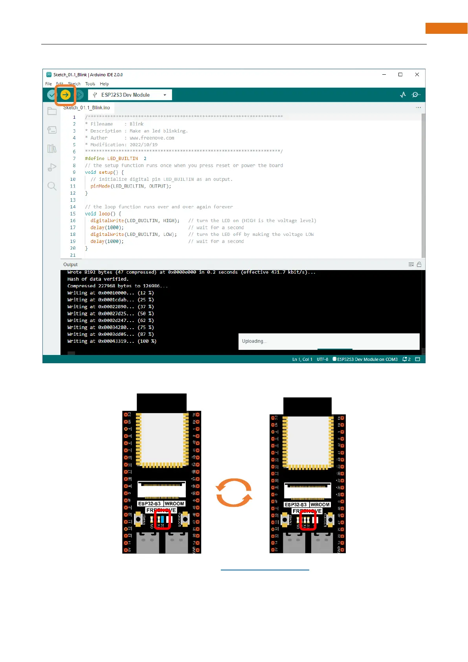Click the UTF-8 encoding indicator
The width and height of the screenshot is (468, 662).
[322, 359]
